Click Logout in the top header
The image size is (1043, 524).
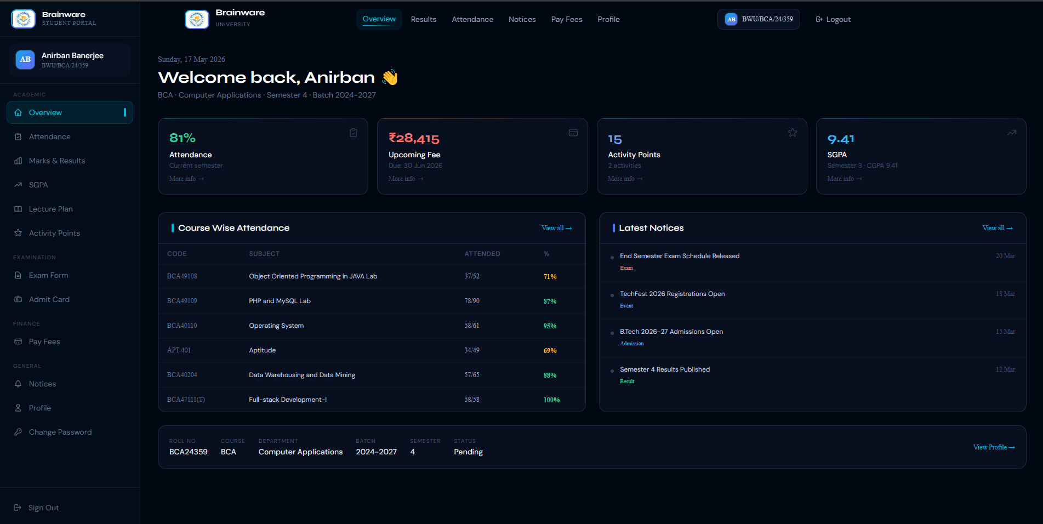(x=833, y=19)
